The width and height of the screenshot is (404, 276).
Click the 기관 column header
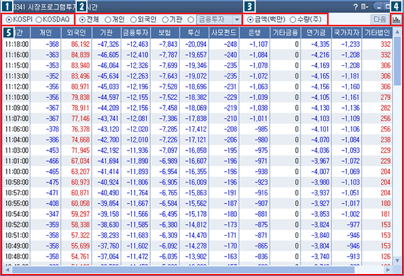(x=106, y=32)
